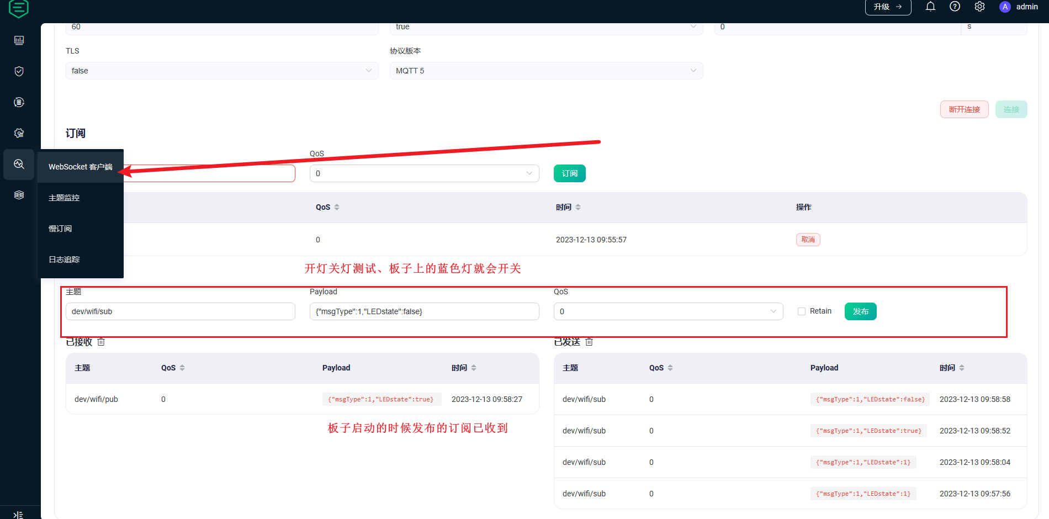Clear received messages with trash icon
1049x519 pixels.
[x=101, y=342]
